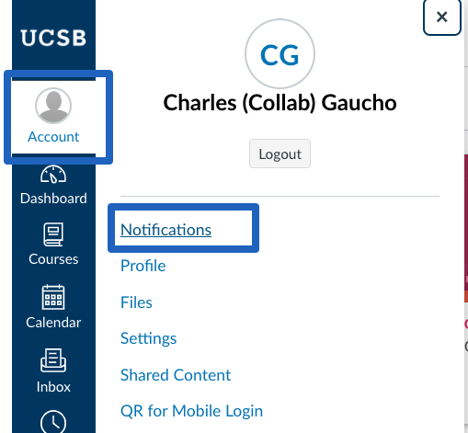Image resolution: width=468 pixels, height=433 pixels.
Task: Open Shared Content link
Action: [x=176, y=375]
